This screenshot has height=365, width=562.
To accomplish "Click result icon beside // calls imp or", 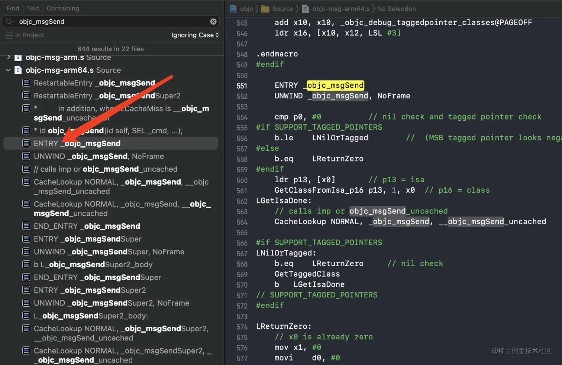I will (x=26, y=169).
